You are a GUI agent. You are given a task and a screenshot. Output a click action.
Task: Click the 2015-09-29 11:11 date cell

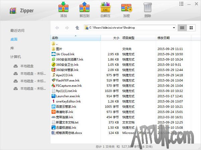[x=170, y=49]
